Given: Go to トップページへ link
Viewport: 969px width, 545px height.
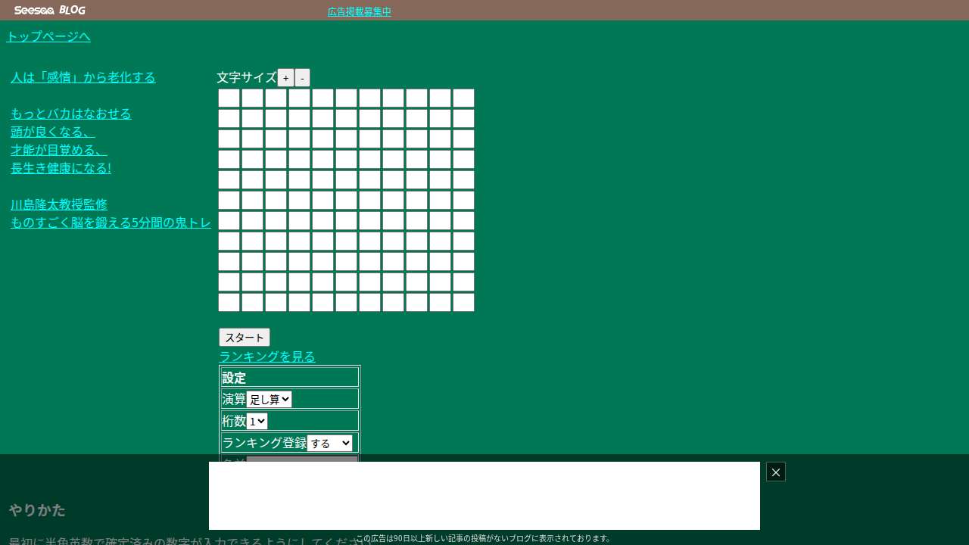Looking at the screenshot, I should 48,36.
